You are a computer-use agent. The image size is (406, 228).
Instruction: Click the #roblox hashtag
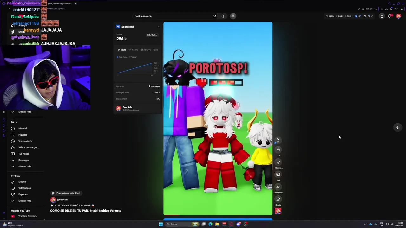pos(103,211)
